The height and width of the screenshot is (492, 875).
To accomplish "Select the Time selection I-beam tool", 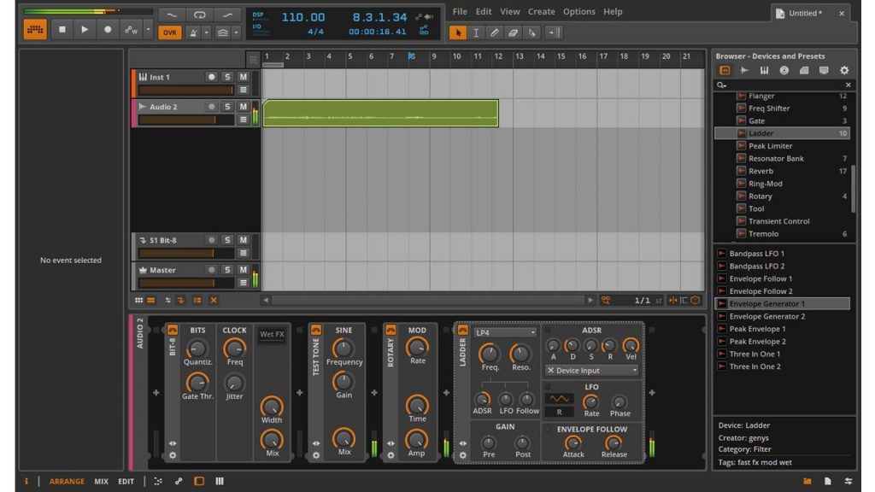I will pos(476,33).
